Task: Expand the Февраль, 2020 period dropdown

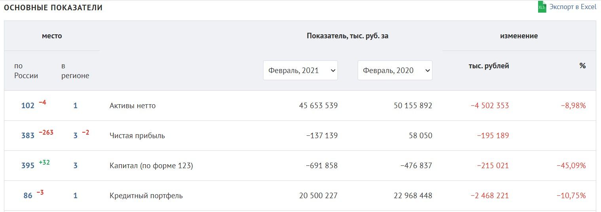Action: (x=395, y=70)
